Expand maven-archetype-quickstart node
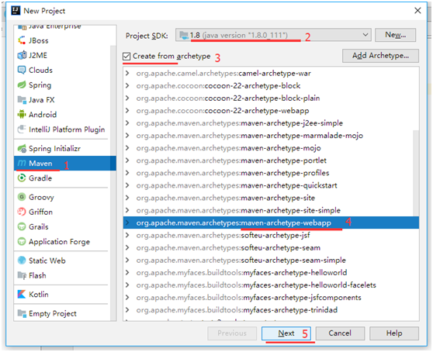The height and width of the screenshot is (352, 433). coord(127,185)
